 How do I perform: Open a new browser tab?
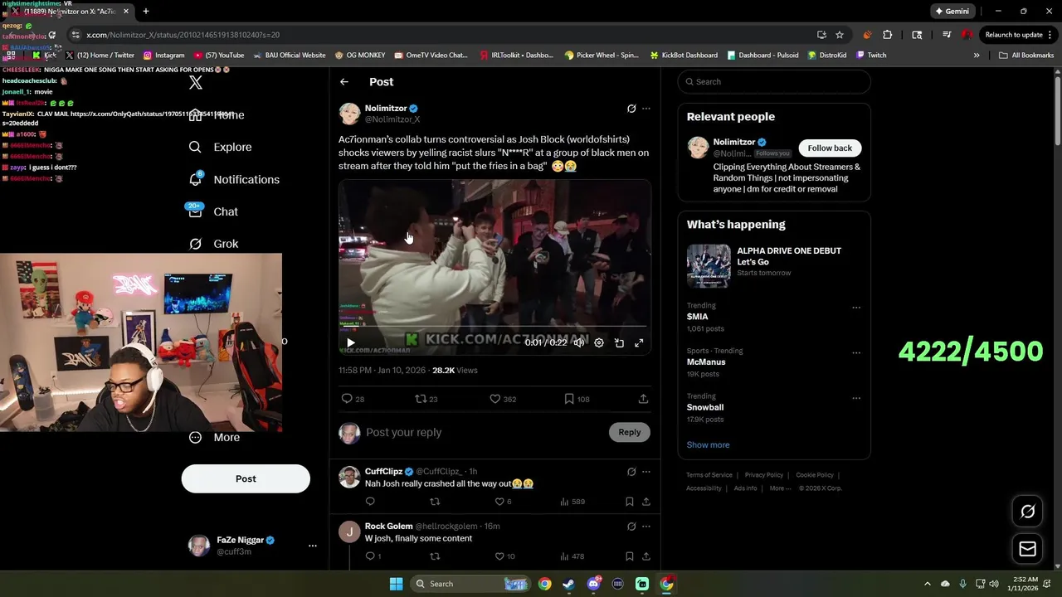(x=146, y=12)
